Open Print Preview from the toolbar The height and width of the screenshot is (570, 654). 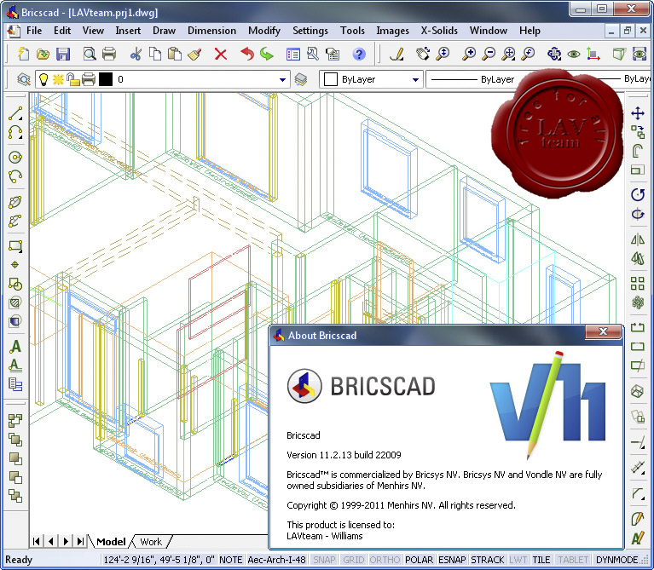pos(90,54)
